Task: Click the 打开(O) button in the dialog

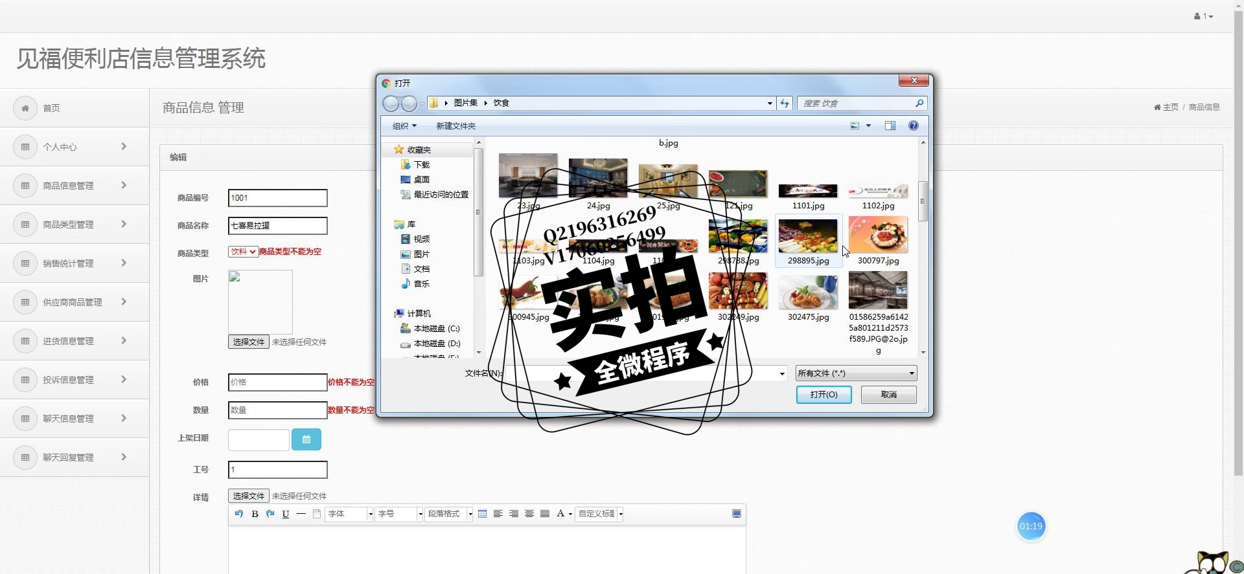Action: (x=824, y=395)
